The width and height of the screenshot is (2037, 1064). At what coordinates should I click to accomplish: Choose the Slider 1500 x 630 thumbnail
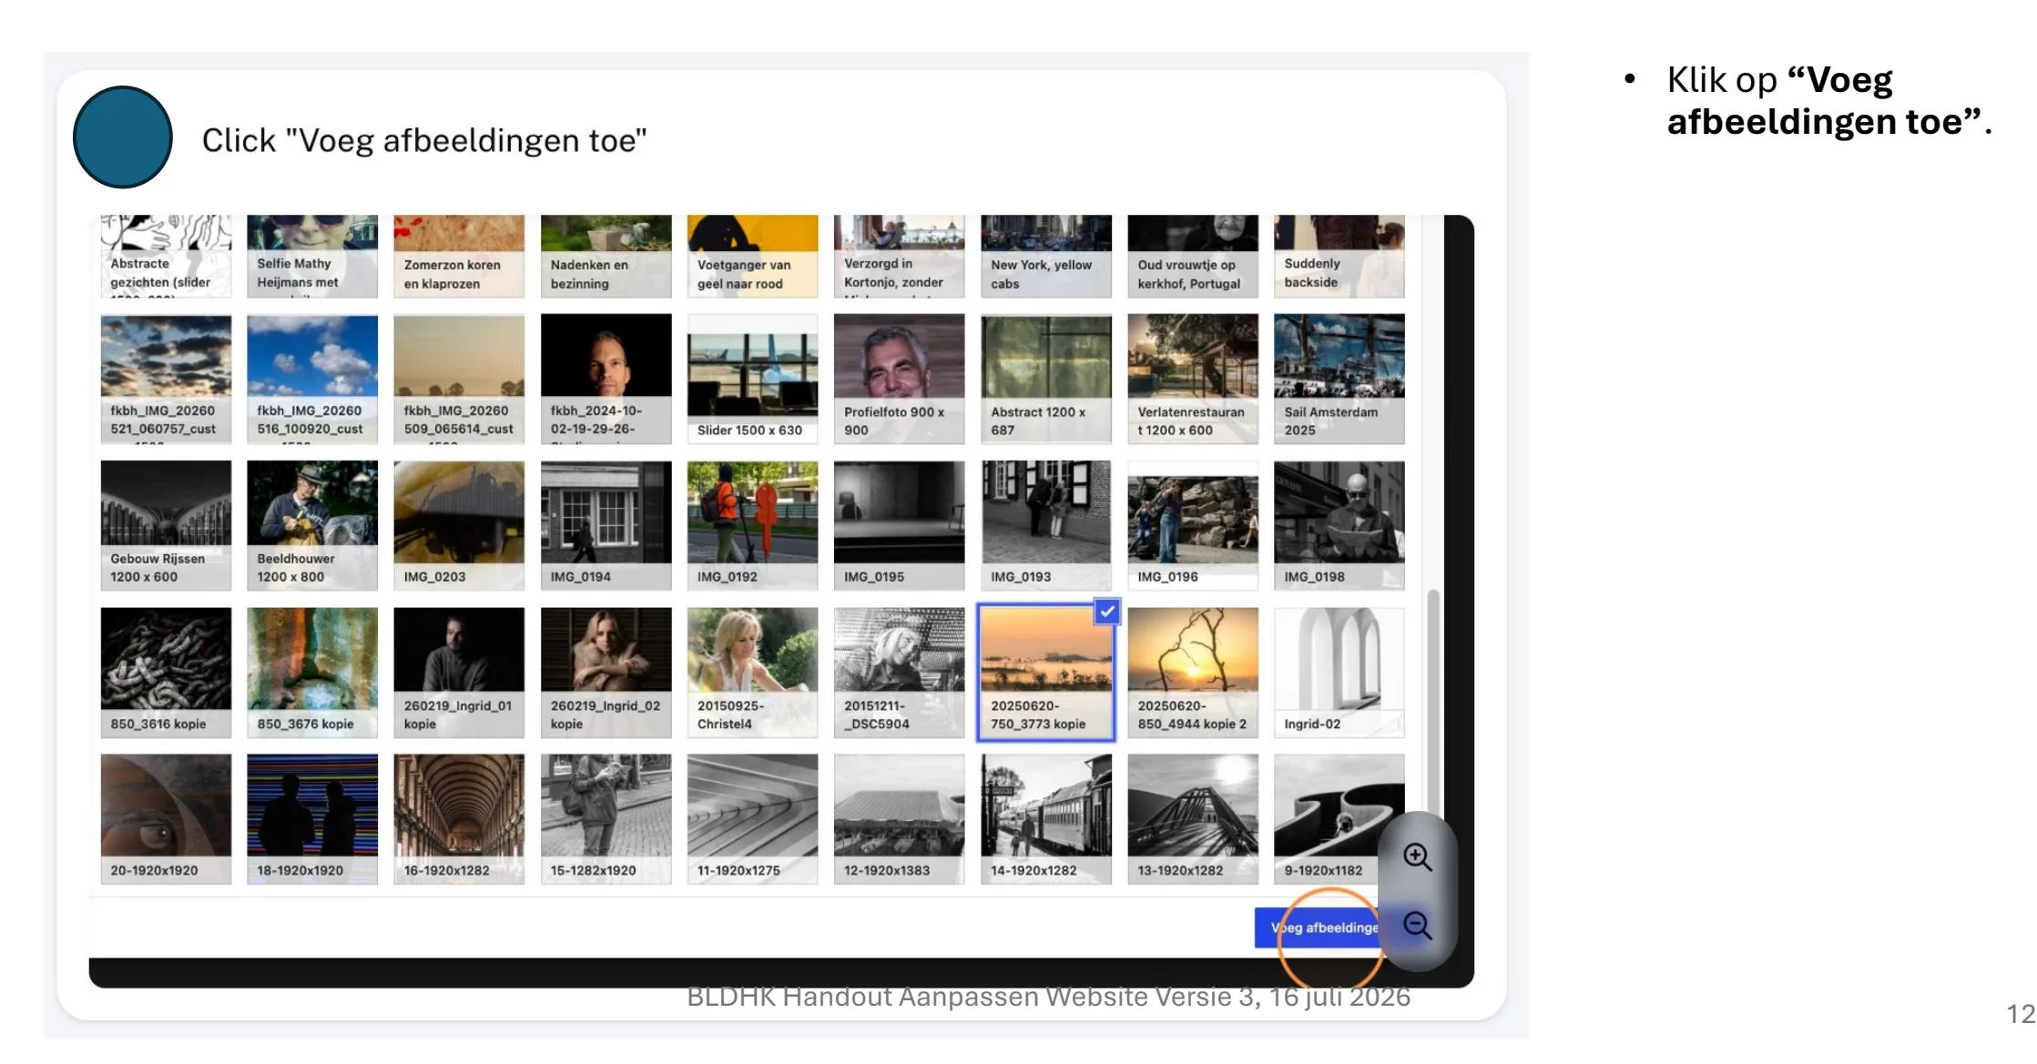752,379
